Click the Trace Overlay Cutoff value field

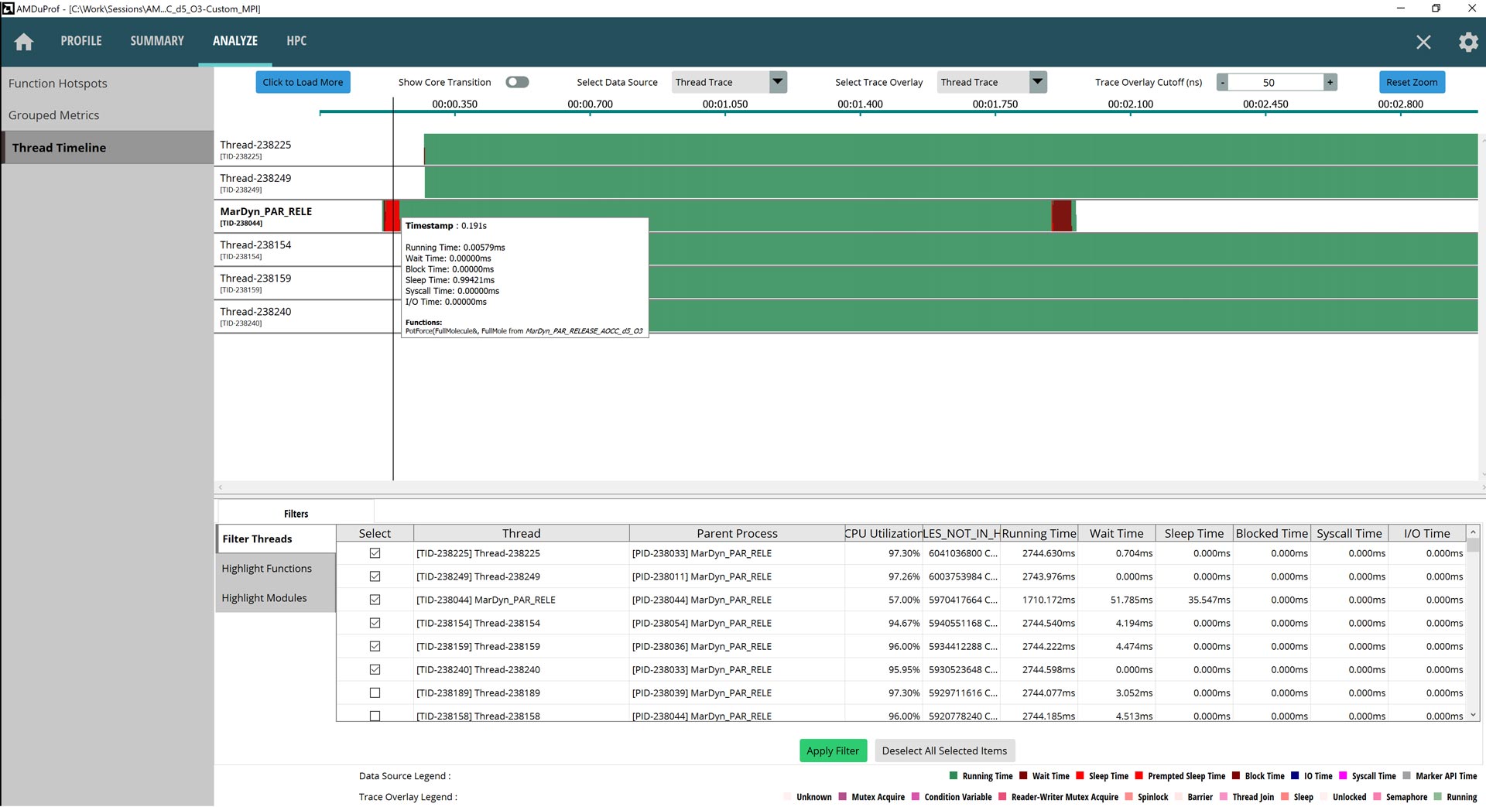tap(1275, 82)
